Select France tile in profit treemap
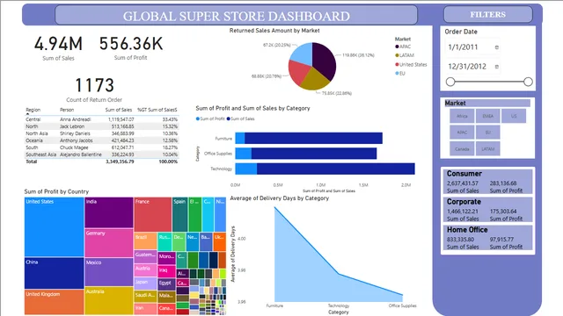Image resolution: width=563 pixels, height=316 pixels. [152, 214]
